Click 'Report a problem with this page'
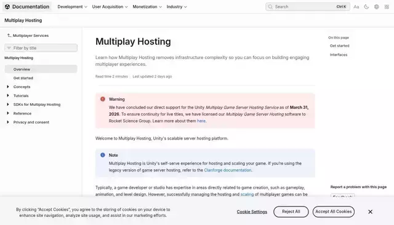Viewport: 394px width, 225px height. [358, 187]
